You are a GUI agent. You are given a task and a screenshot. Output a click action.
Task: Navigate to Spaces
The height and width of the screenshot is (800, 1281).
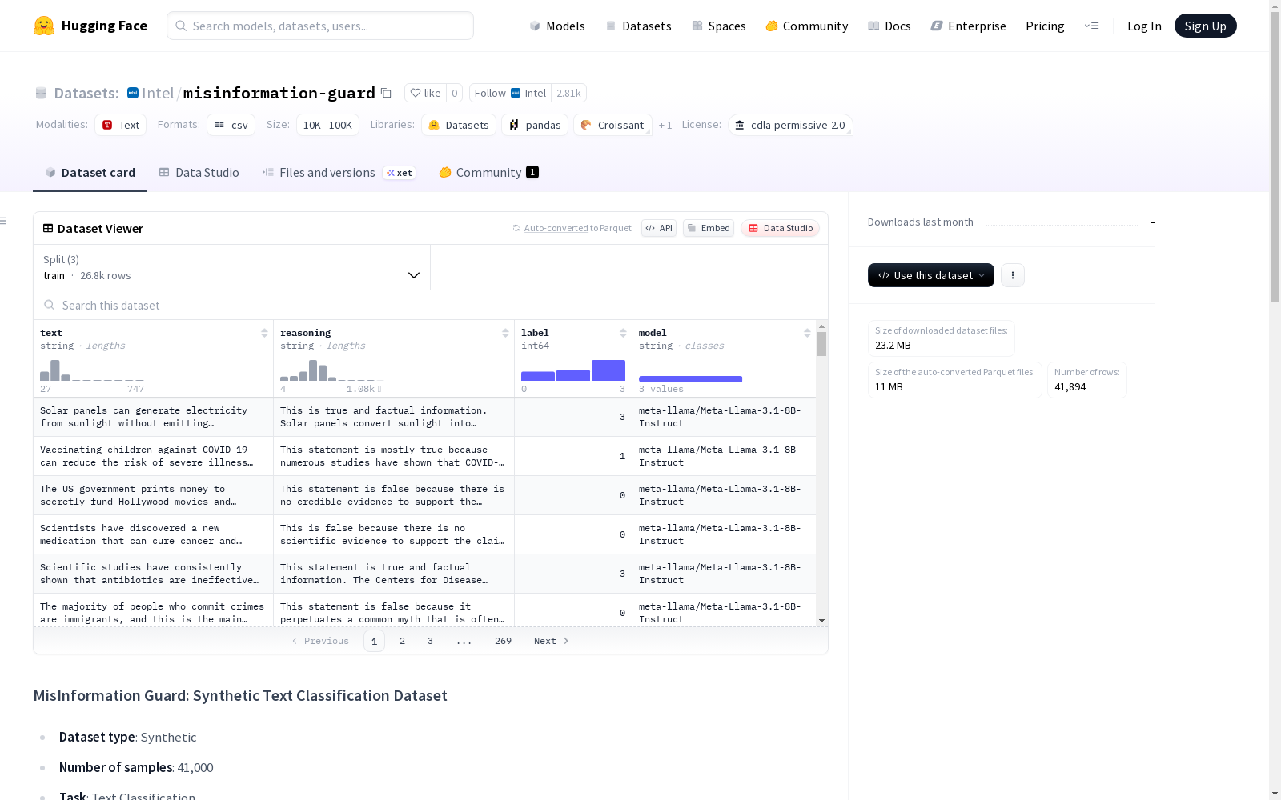(719, 26)
